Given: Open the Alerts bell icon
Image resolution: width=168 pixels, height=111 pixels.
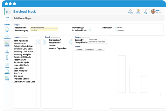Looking at the screenshot, I should point(138,10).
